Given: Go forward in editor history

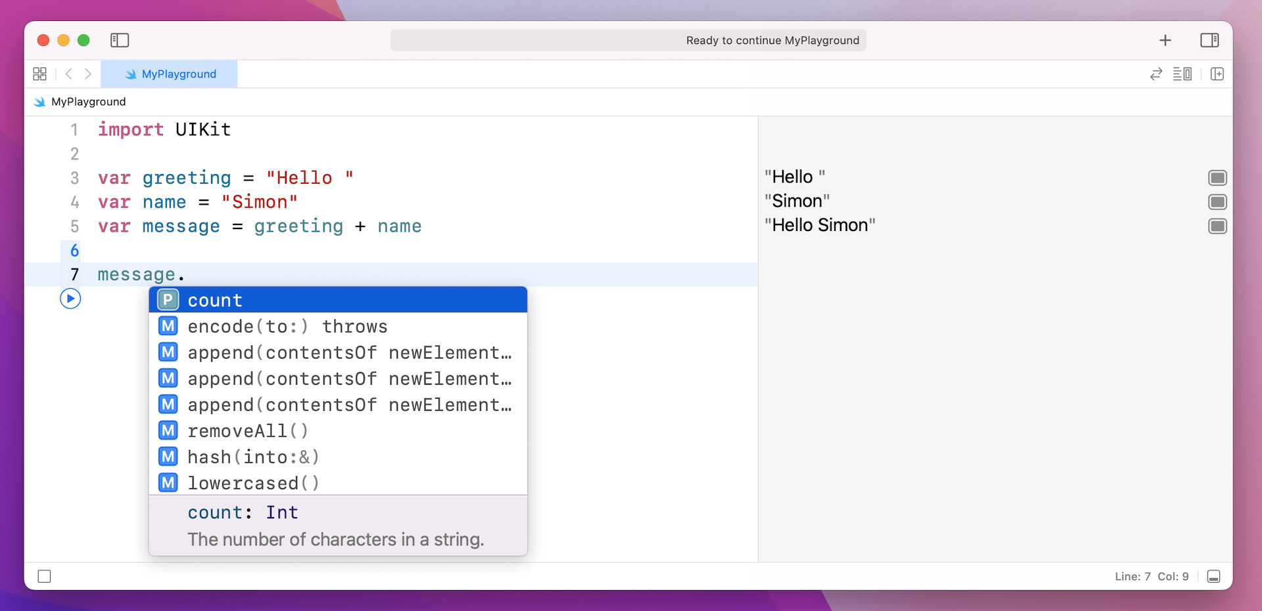Looking at the screenshot, I should click(x=88, y=74).
